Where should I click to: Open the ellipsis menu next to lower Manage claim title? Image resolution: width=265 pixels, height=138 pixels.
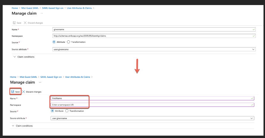tap(40, 82)
